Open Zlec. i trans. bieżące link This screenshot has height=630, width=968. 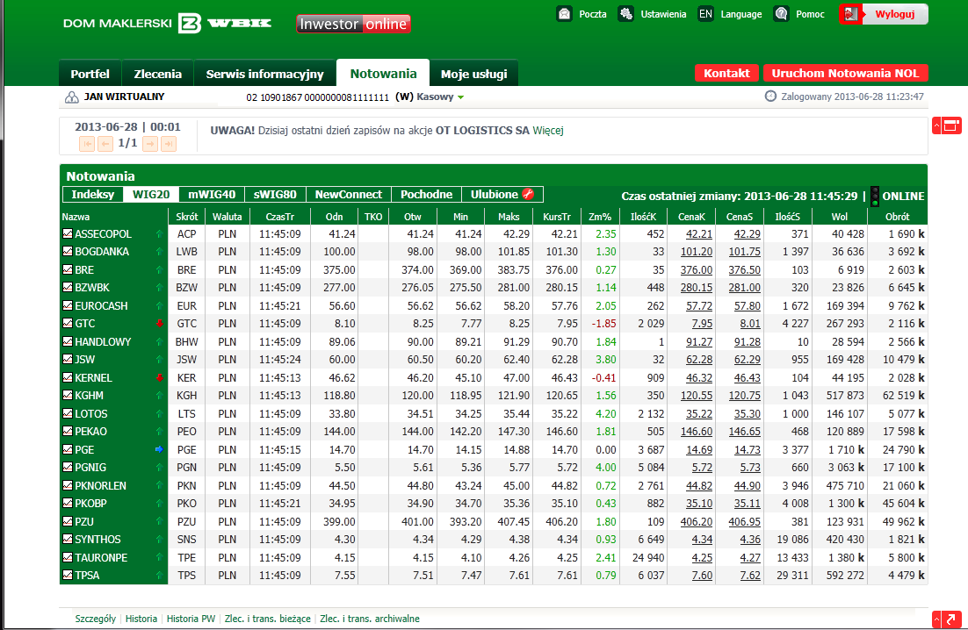pyautogui.click(x=267, y=619)
